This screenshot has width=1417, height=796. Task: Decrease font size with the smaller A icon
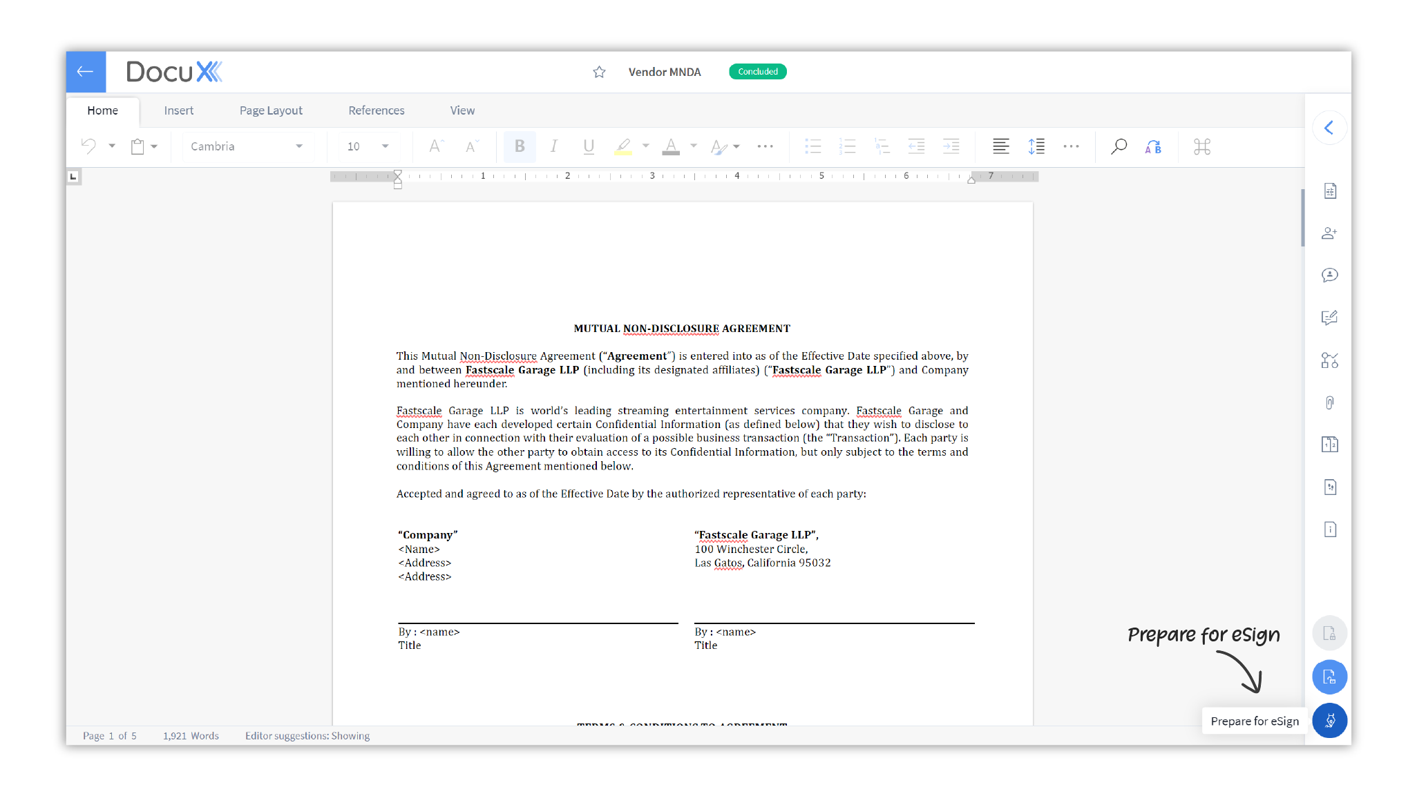pos(472,146)
